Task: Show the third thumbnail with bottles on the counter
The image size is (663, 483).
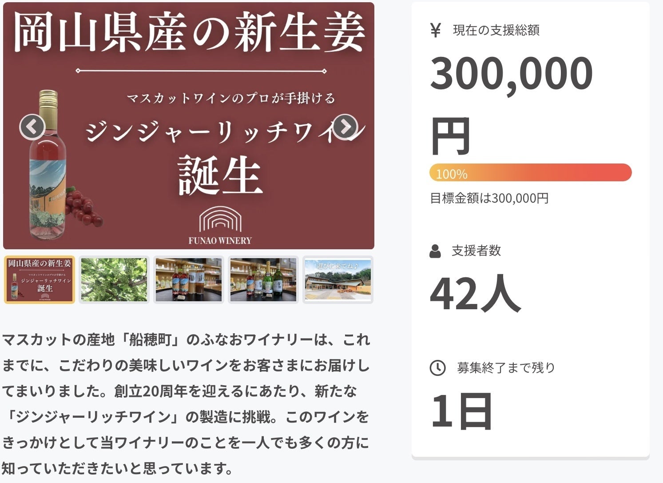Action: pos(189,280)
